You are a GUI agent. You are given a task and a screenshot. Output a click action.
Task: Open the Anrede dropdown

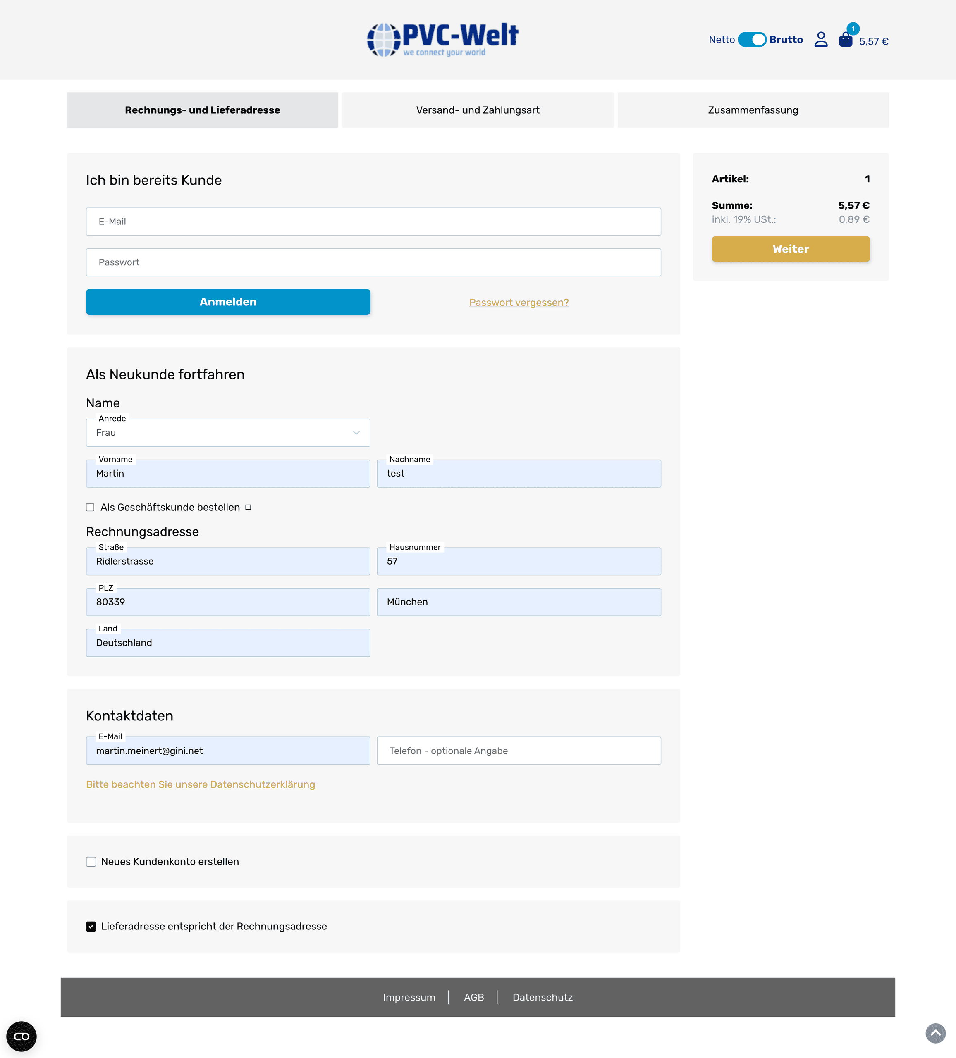[x=228, y=432]
